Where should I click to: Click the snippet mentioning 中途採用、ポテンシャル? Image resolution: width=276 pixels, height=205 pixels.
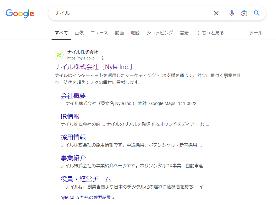tap(131, 145)
